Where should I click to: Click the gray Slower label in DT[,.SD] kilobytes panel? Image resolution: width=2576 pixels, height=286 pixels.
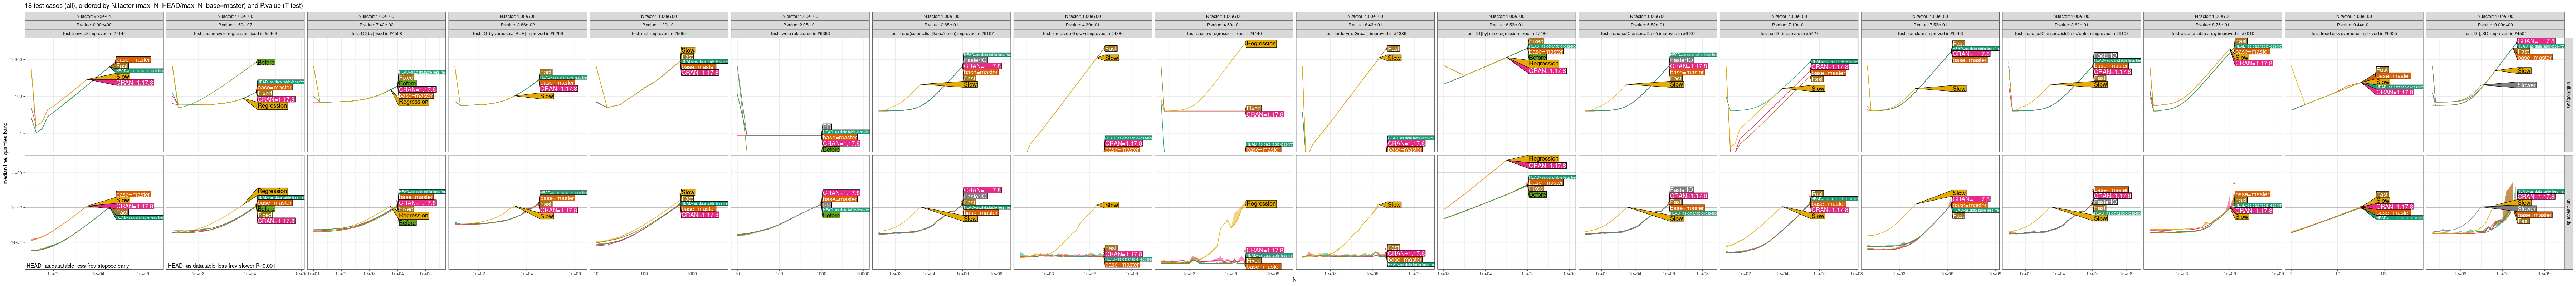coord(2526,85)
